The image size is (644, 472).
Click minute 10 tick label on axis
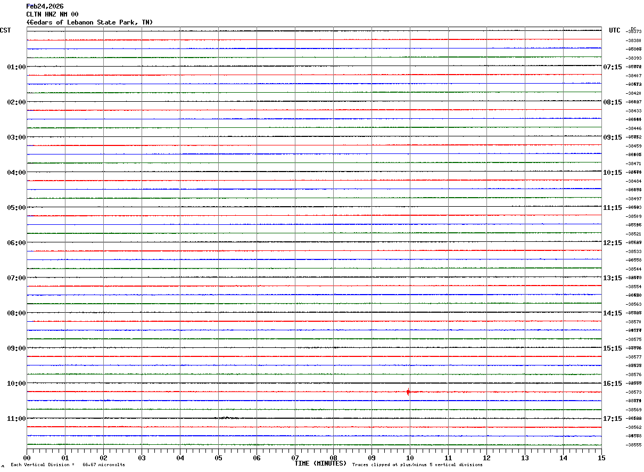coord(410,458)
